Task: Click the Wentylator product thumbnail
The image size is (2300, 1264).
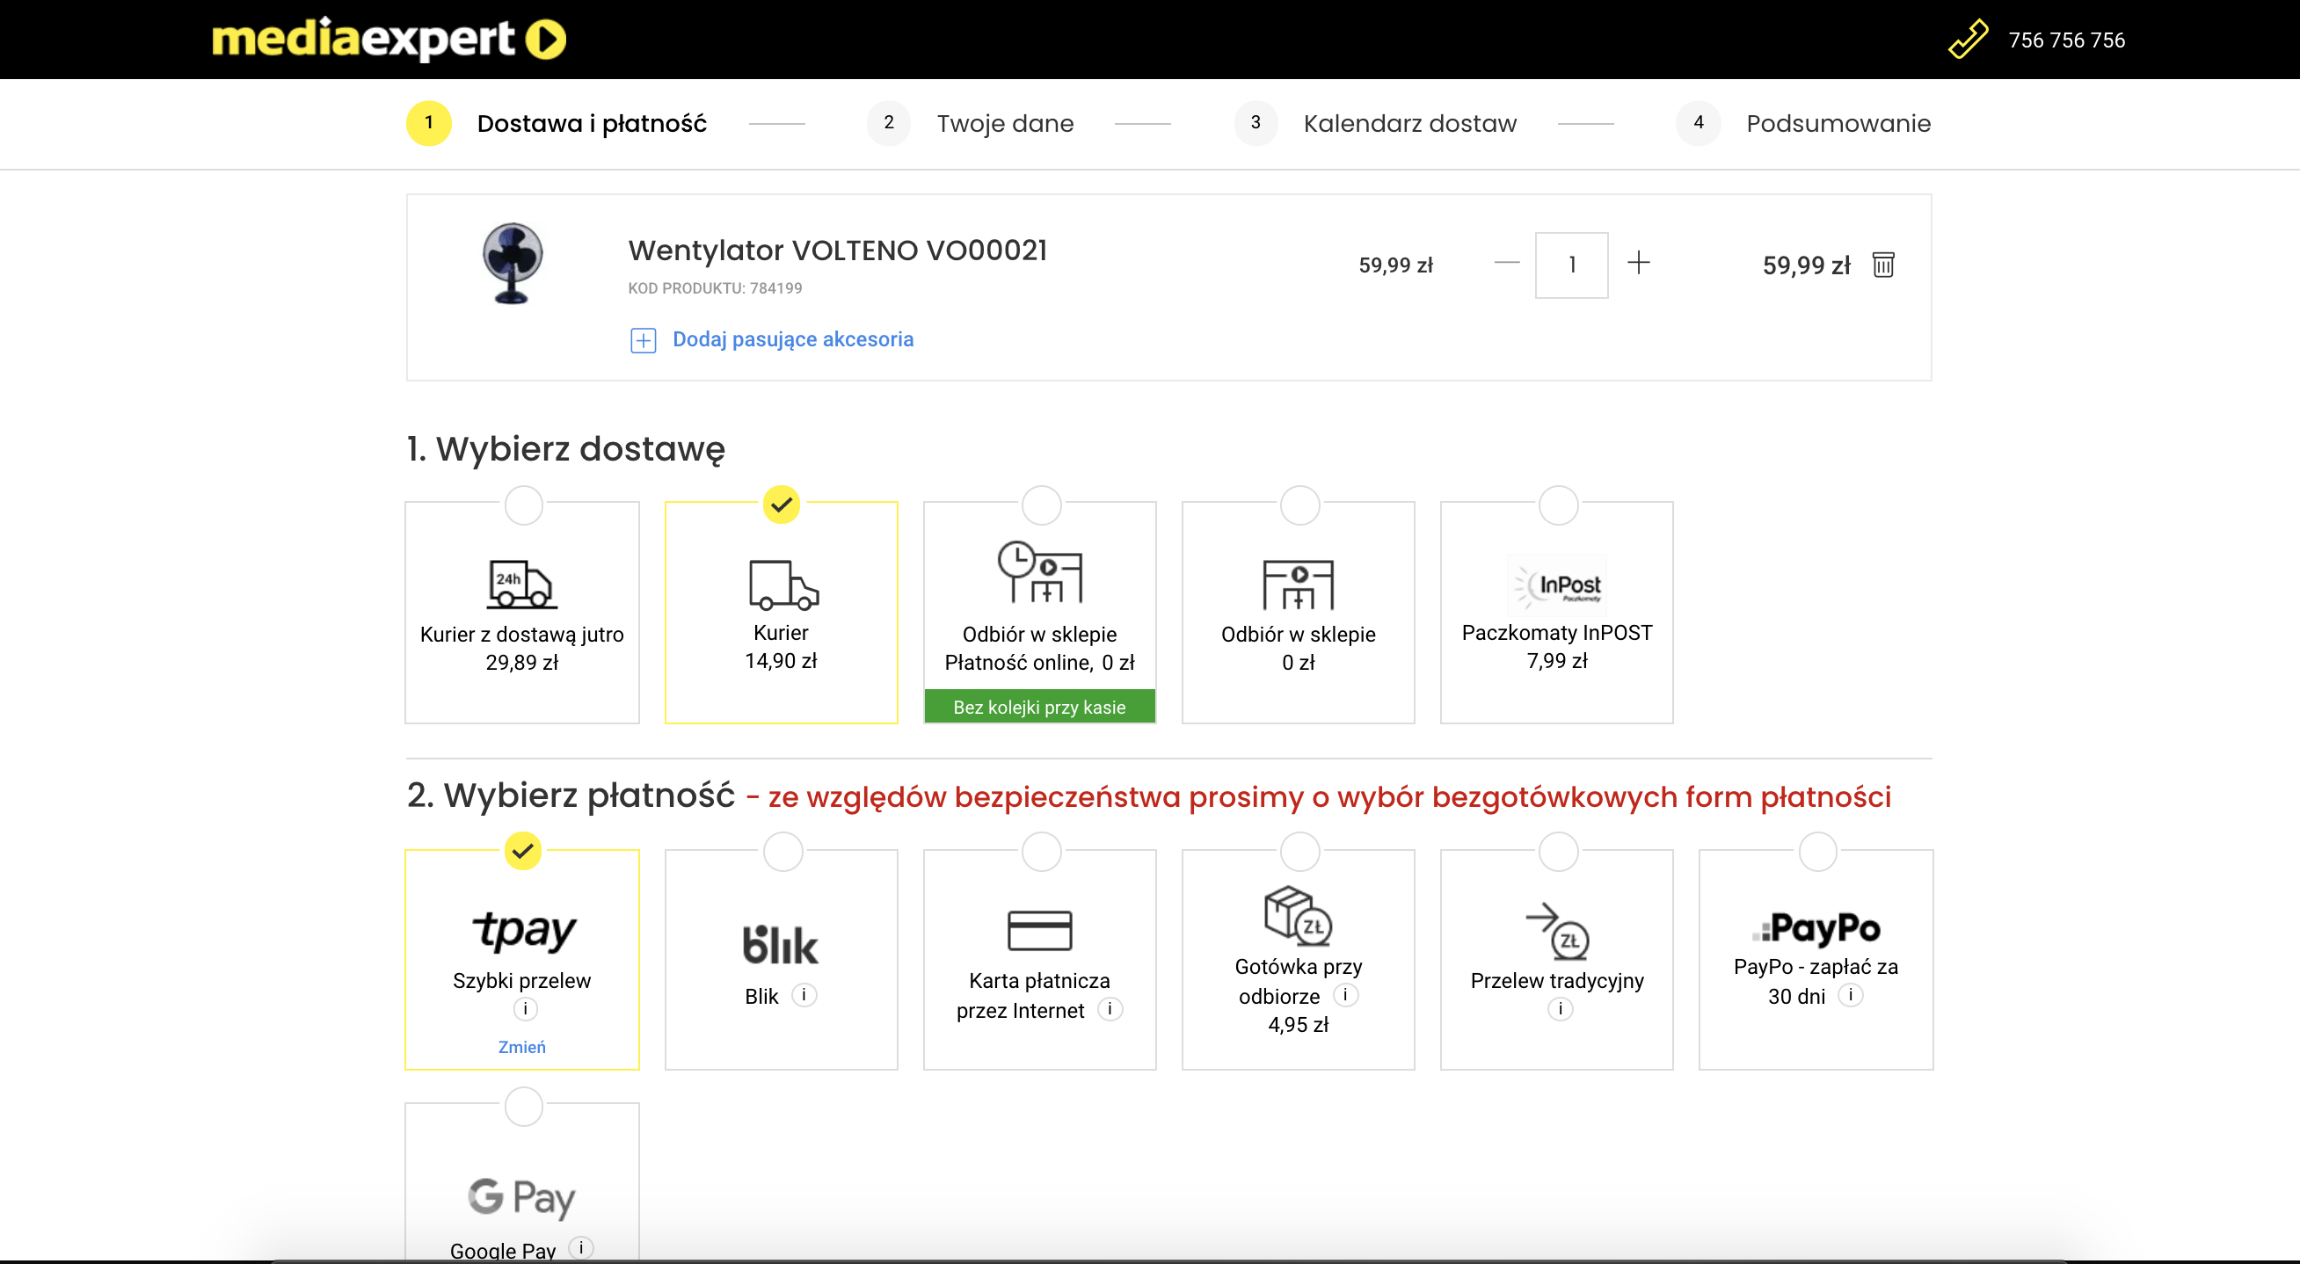Action: click(513, 265)
